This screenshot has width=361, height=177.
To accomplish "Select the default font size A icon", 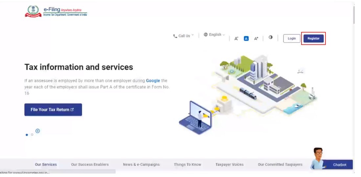I will 246,39.
